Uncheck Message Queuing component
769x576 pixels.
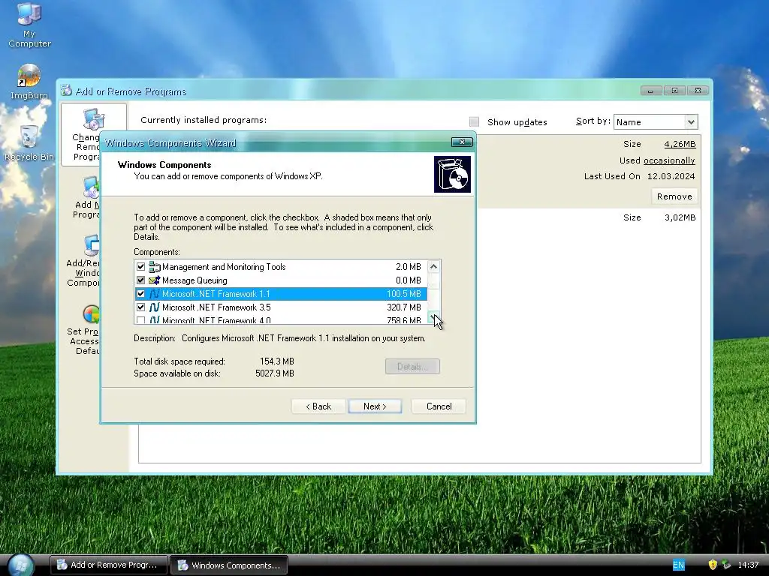tap(140, 280)
